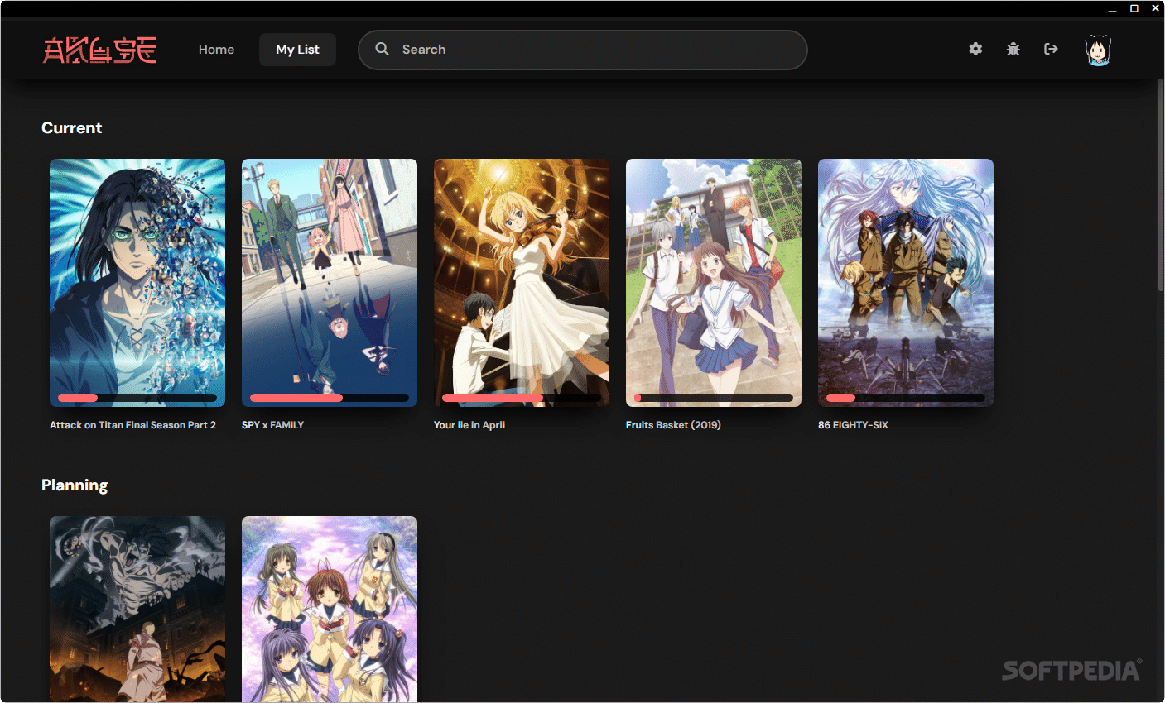Click the 'Your lie in April' title text
The height and width of the screenshot is (703, 1165).
469,425
